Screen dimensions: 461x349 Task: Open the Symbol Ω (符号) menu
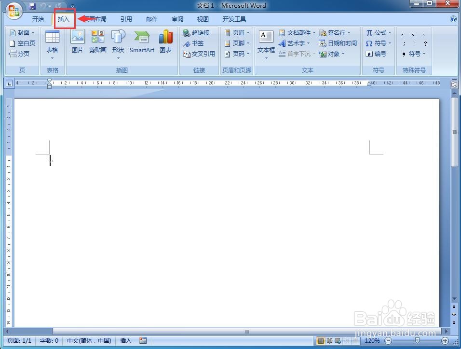click(379, 43)
